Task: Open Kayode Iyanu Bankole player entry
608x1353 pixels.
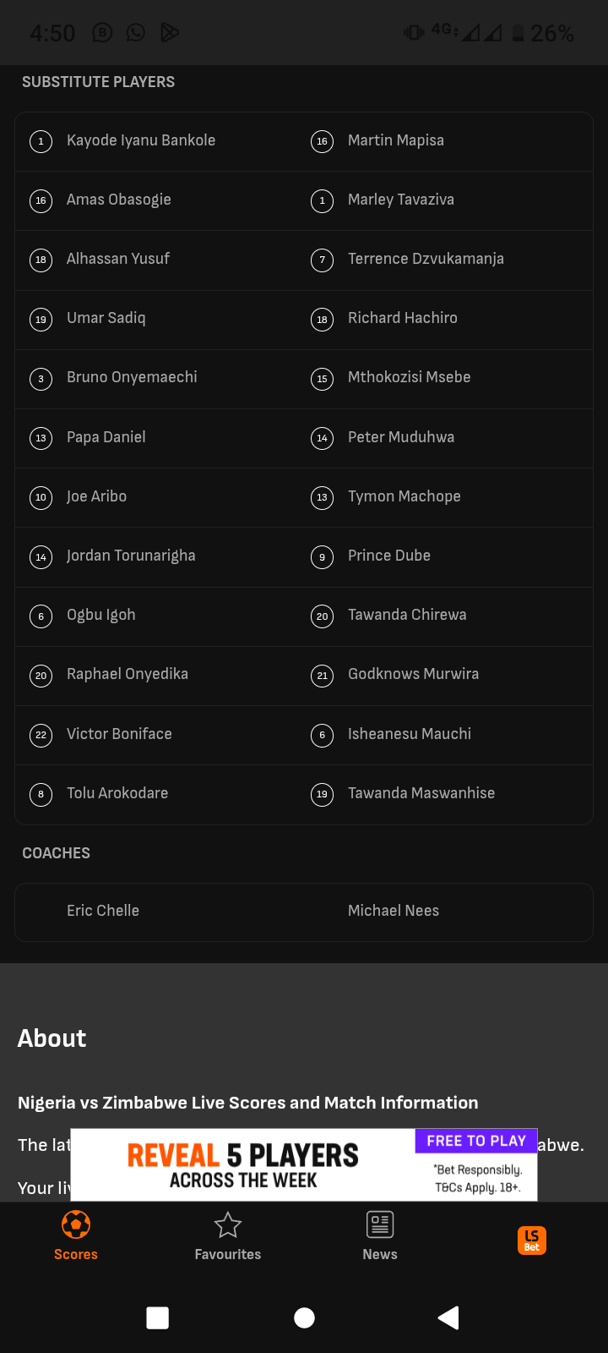Action: (141, 140)
